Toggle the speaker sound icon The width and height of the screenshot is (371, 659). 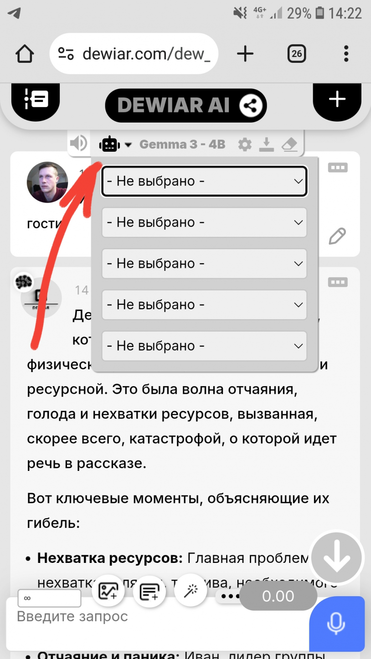click(78, 144)
